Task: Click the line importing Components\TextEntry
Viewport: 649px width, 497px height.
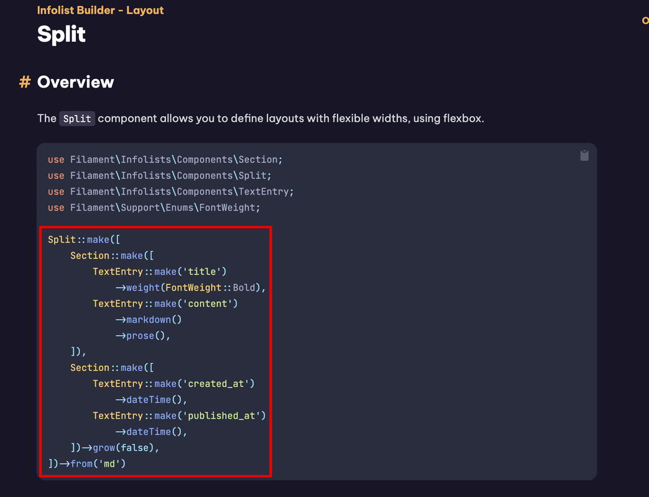Action: pos(170,192)
